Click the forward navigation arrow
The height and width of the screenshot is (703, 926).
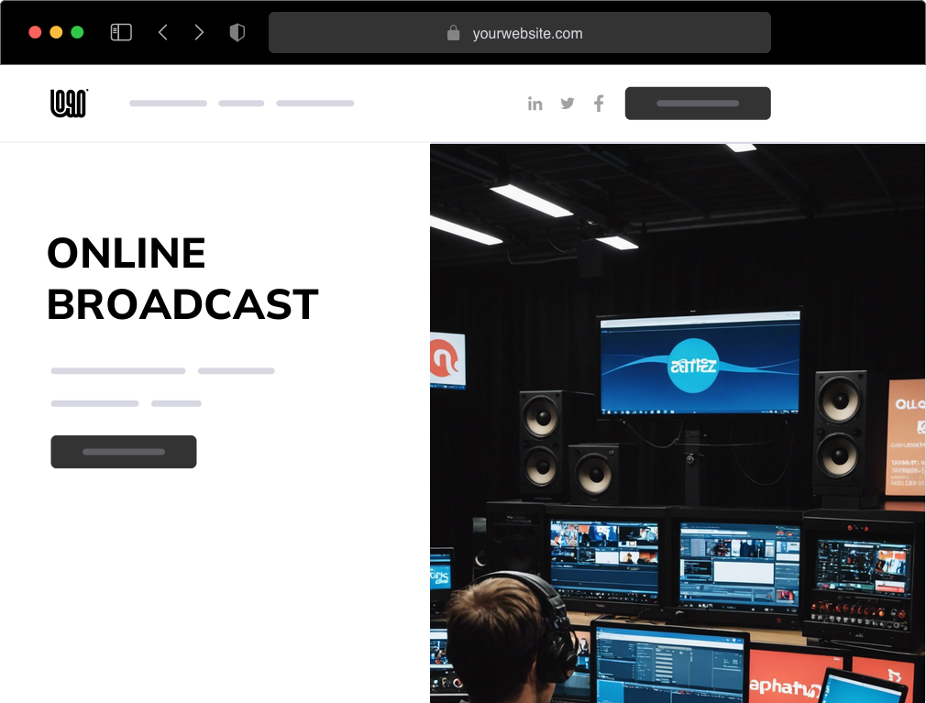click(199, 31)
